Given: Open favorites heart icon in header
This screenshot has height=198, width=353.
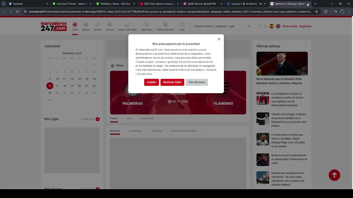Looking at the screenshot, I should (x=260, y=26).
